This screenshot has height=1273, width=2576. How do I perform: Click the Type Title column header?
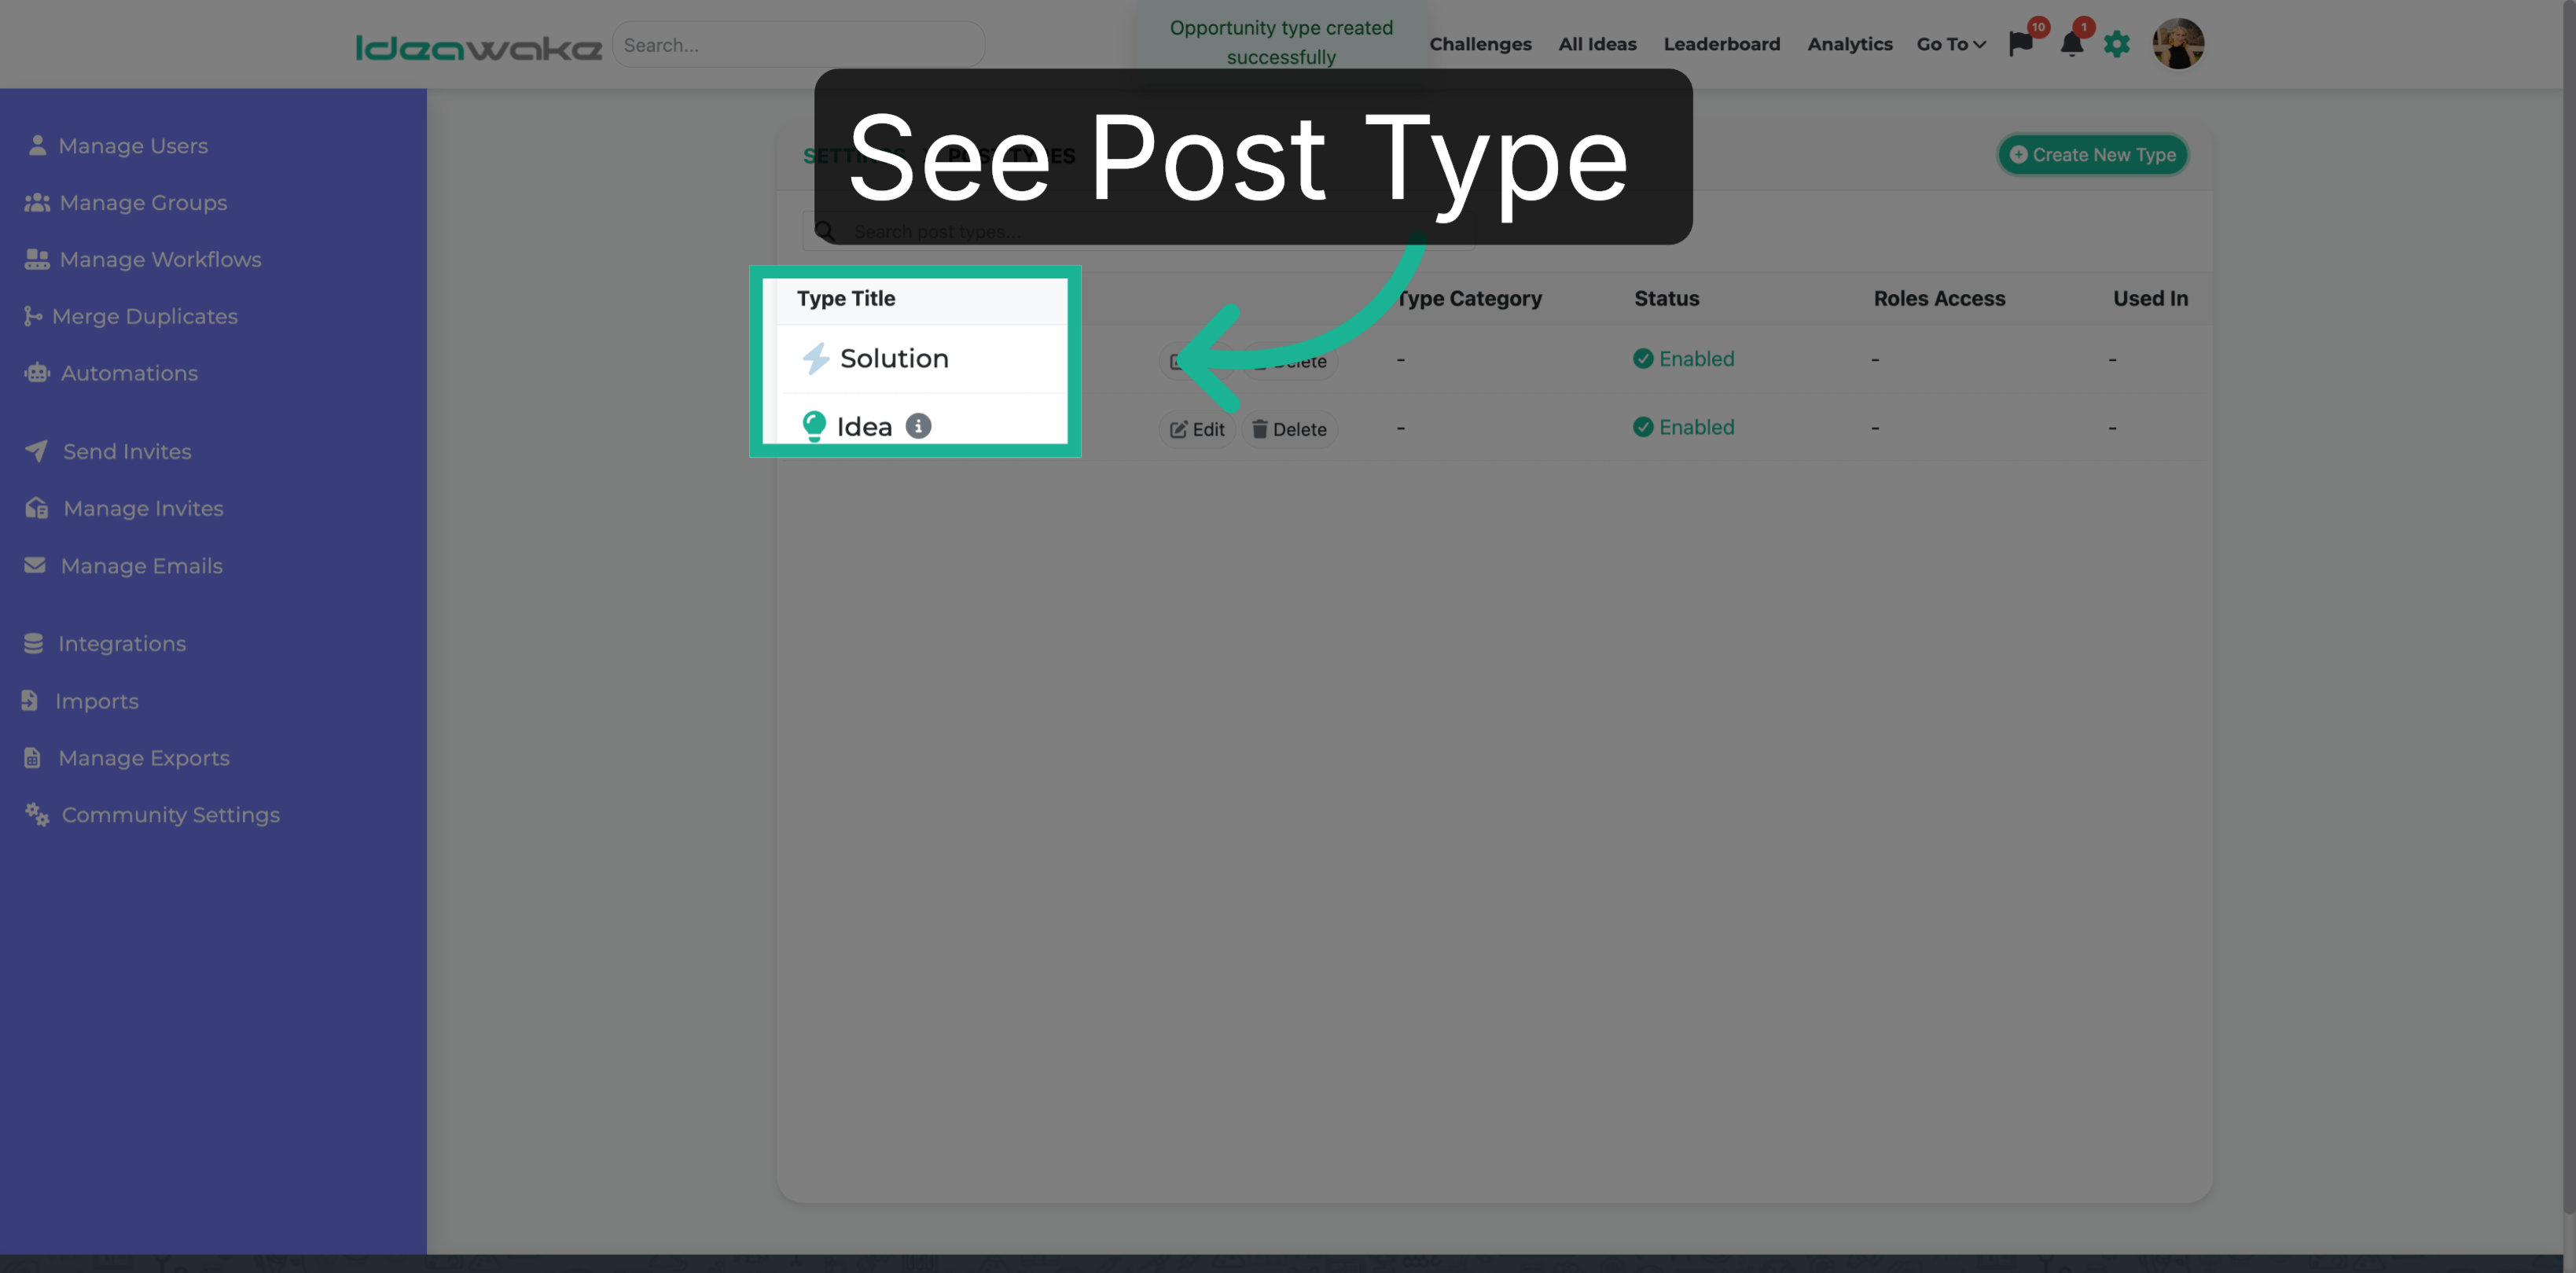point(846,299)
